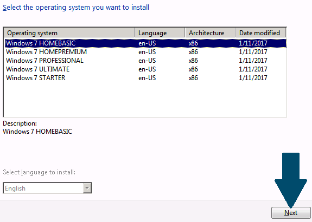Click the Architecture column header
Viewport: 312px width, 222px height.
(x=210, y=33)
